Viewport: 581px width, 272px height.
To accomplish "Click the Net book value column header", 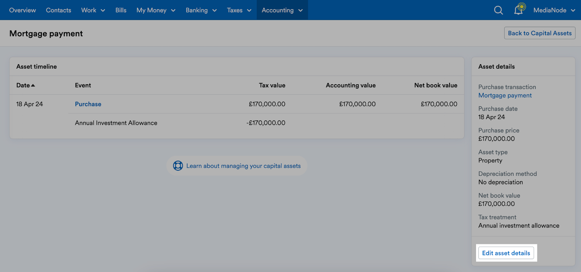I will 436,85.
